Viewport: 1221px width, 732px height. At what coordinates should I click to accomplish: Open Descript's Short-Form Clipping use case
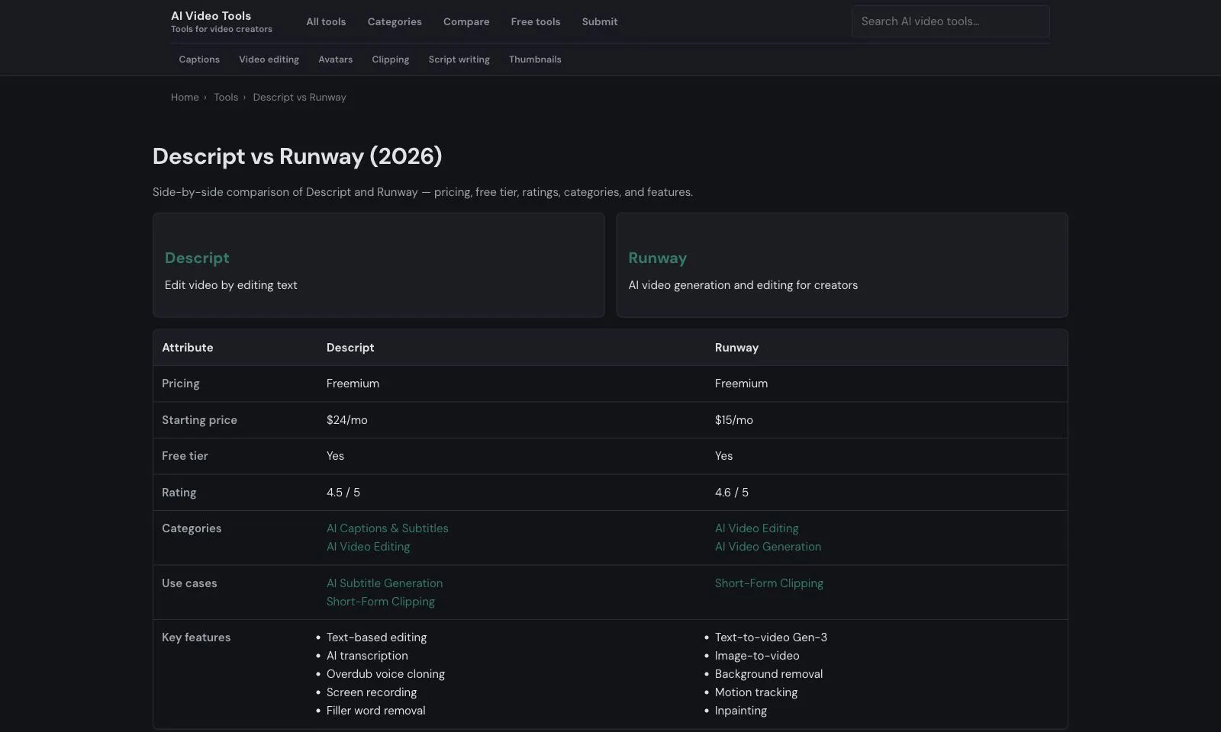pyautogui.click(x=381, y=602)
